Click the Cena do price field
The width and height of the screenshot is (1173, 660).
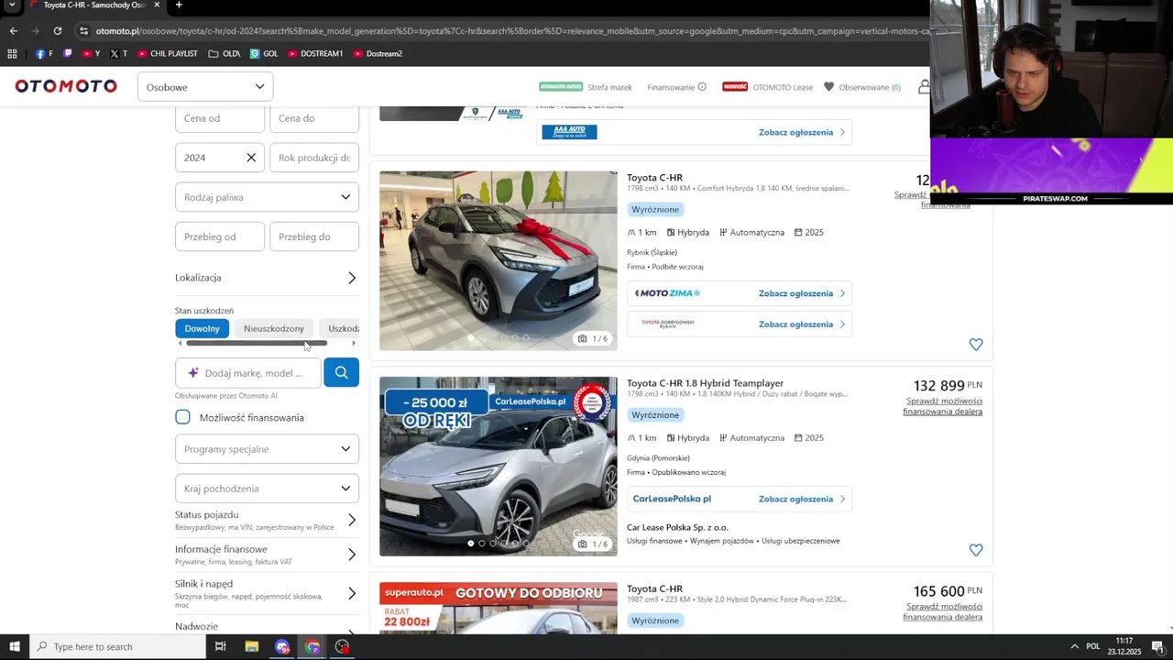[x=314, y=118]
